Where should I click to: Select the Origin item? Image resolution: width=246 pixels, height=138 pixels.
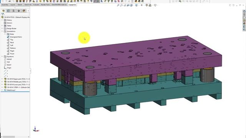(8, 68)
